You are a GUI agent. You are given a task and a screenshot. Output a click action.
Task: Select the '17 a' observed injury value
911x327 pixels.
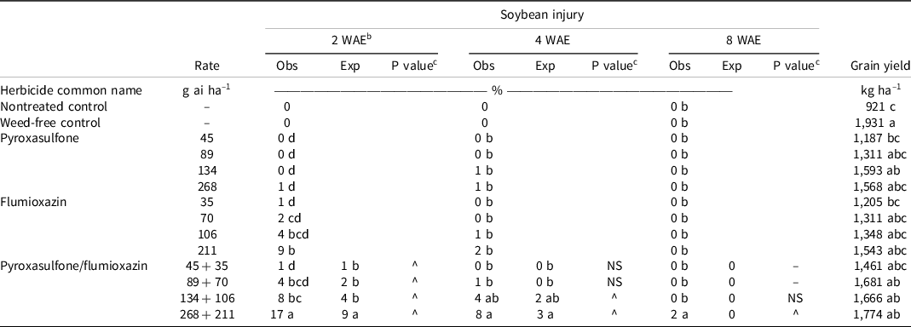pos(287,314)
